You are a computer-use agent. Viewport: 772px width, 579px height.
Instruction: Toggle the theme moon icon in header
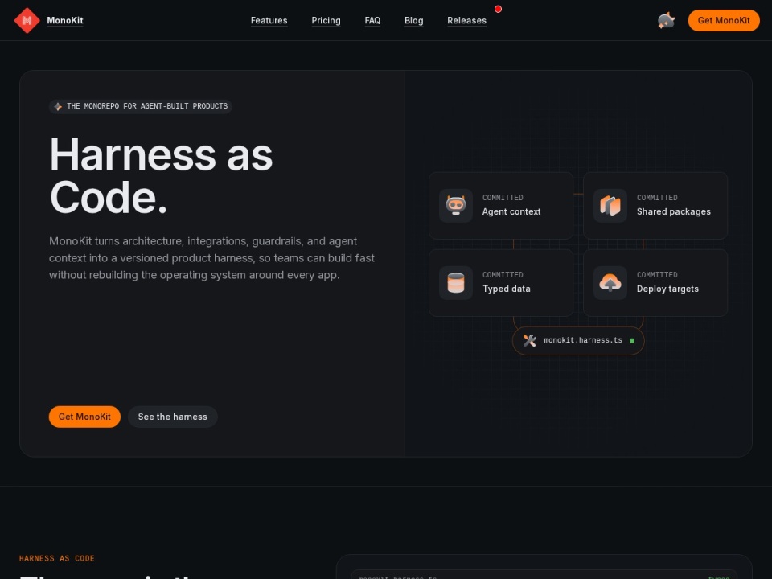click(666, 20)
